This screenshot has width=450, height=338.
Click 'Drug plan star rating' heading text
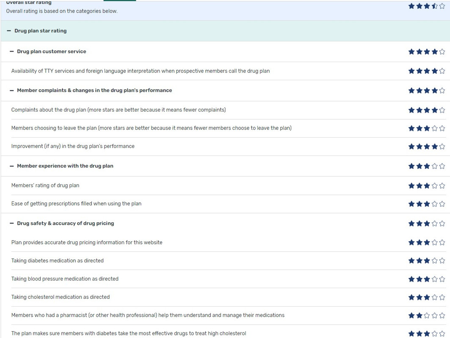(41, 31)
